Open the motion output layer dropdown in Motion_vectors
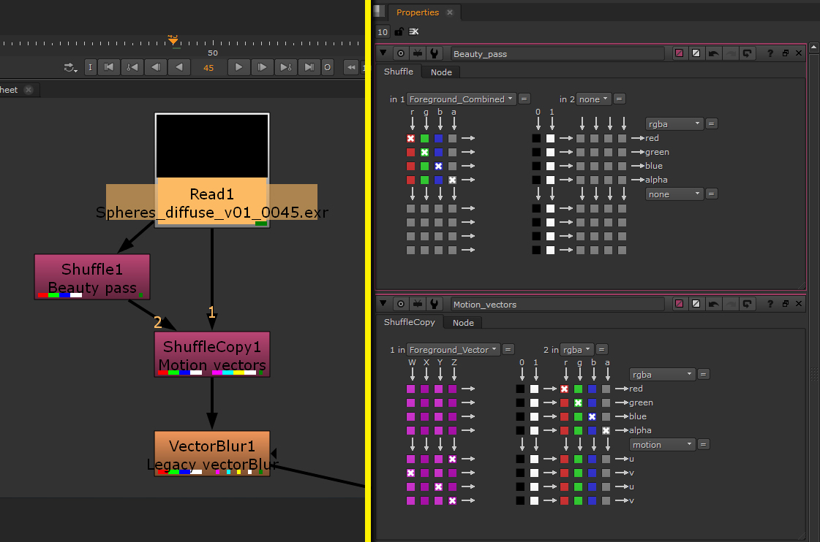 click(661, 444)
